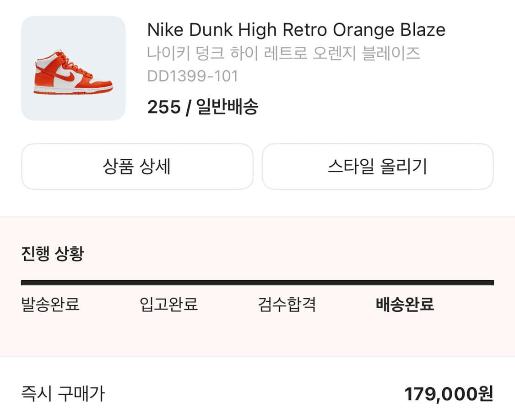Select the model number DD1399-101
This screenshot has height=413, width=515.
coord(192,76)
